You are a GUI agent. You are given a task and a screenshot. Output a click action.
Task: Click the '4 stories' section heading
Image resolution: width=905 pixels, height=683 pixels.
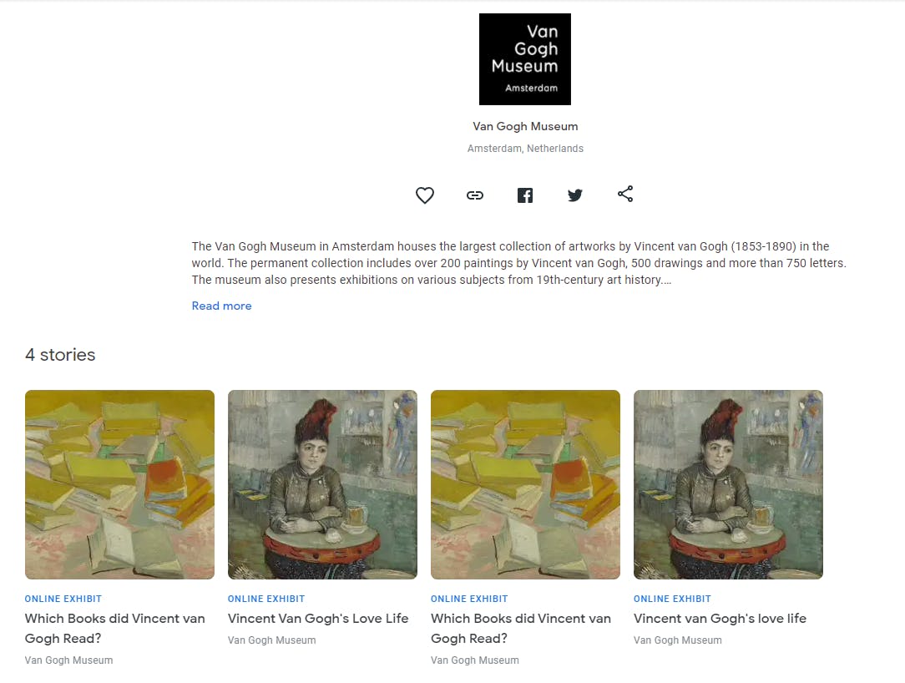60,355
